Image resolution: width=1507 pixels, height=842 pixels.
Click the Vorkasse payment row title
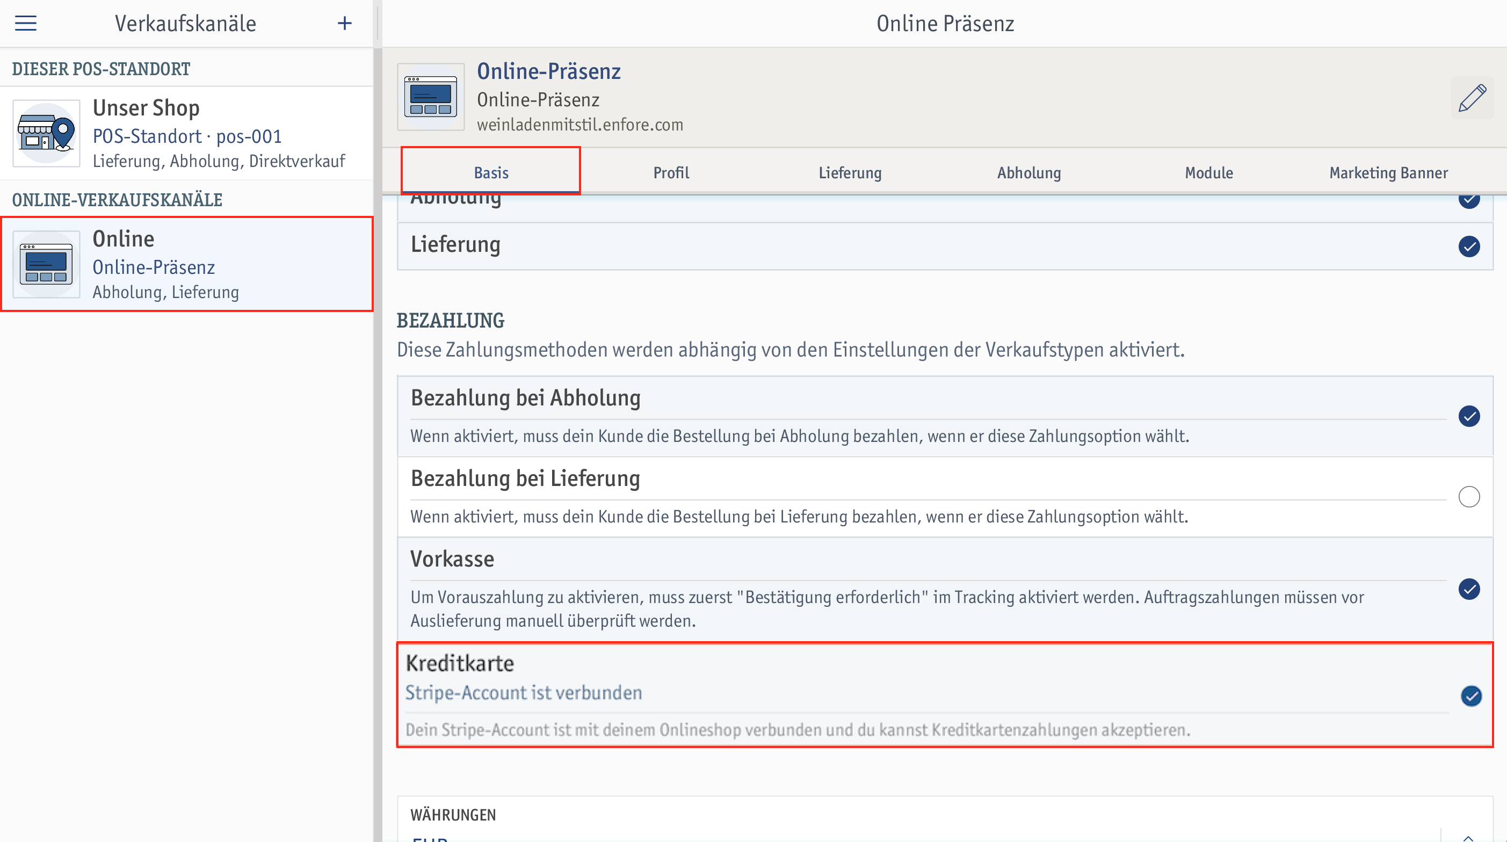(452, 559)
